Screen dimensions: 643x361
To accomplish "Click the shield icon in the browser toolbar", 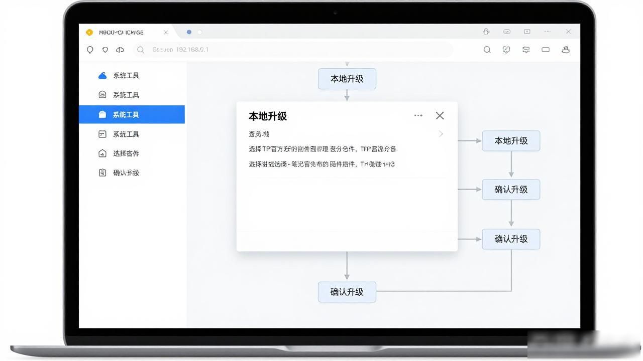I will tap(105, 50).
